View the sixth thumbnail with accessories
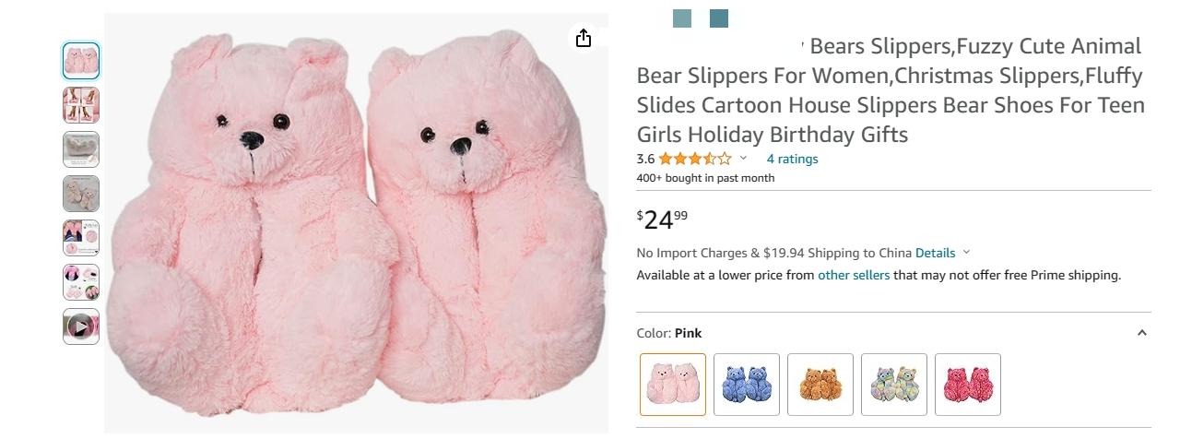Viewport: 1180px width, 439px height. [x=81, y=282]
